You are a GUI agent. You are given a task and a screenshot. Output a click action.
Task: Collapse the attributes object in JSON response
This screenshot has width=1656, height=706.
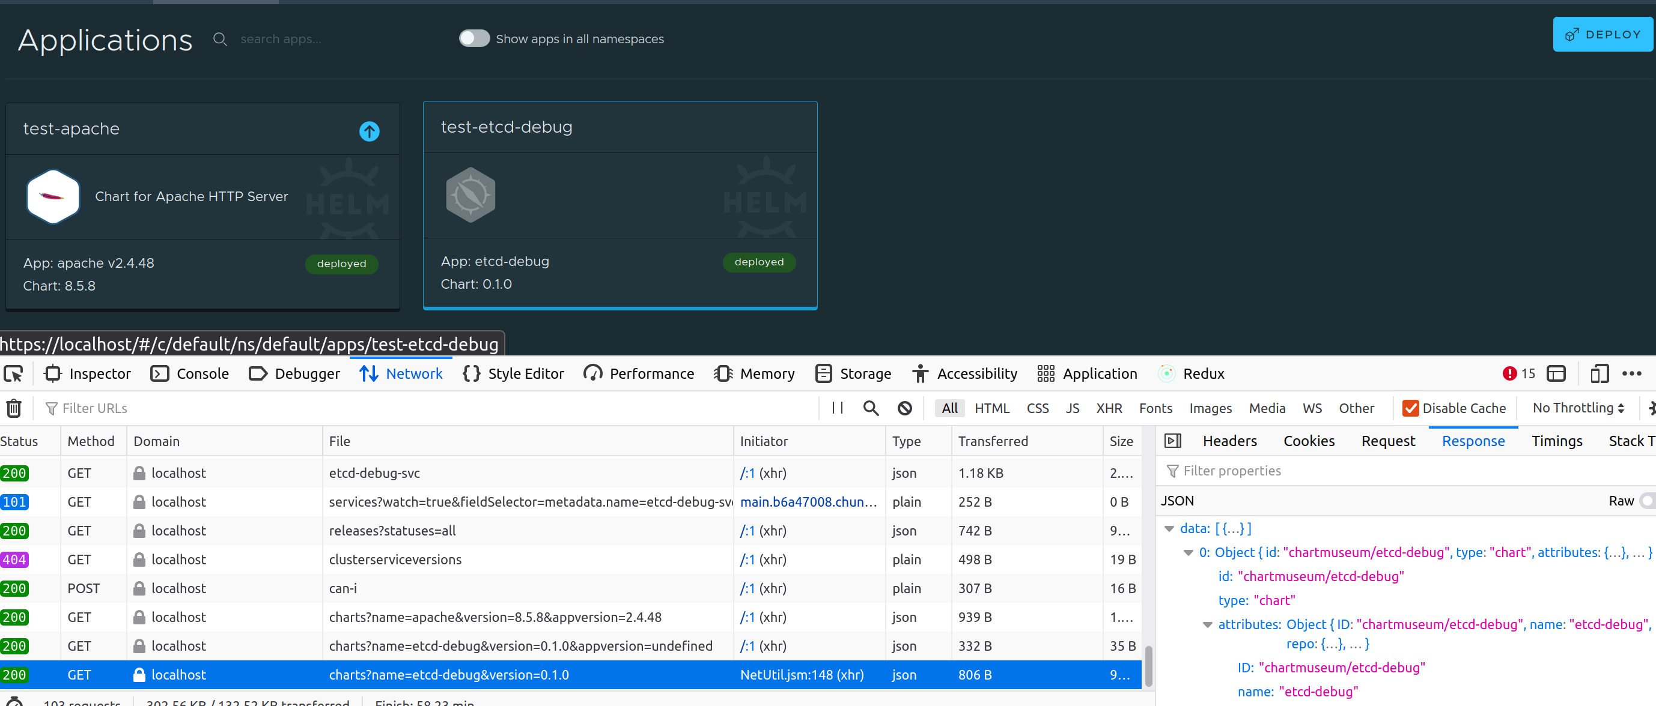click(1208, 624)
